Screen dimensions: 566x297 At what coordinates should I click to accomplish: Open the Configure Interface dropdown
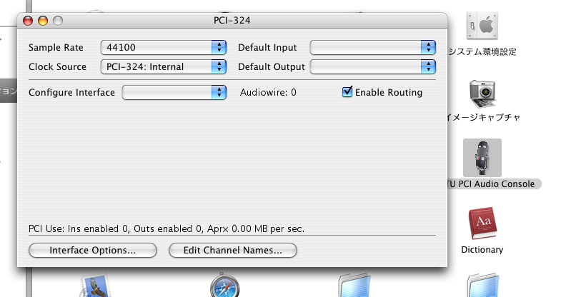[174, 92]
